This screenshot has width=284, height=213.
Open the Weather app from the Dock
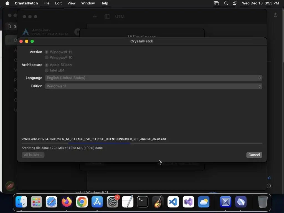tap(204, 202)
